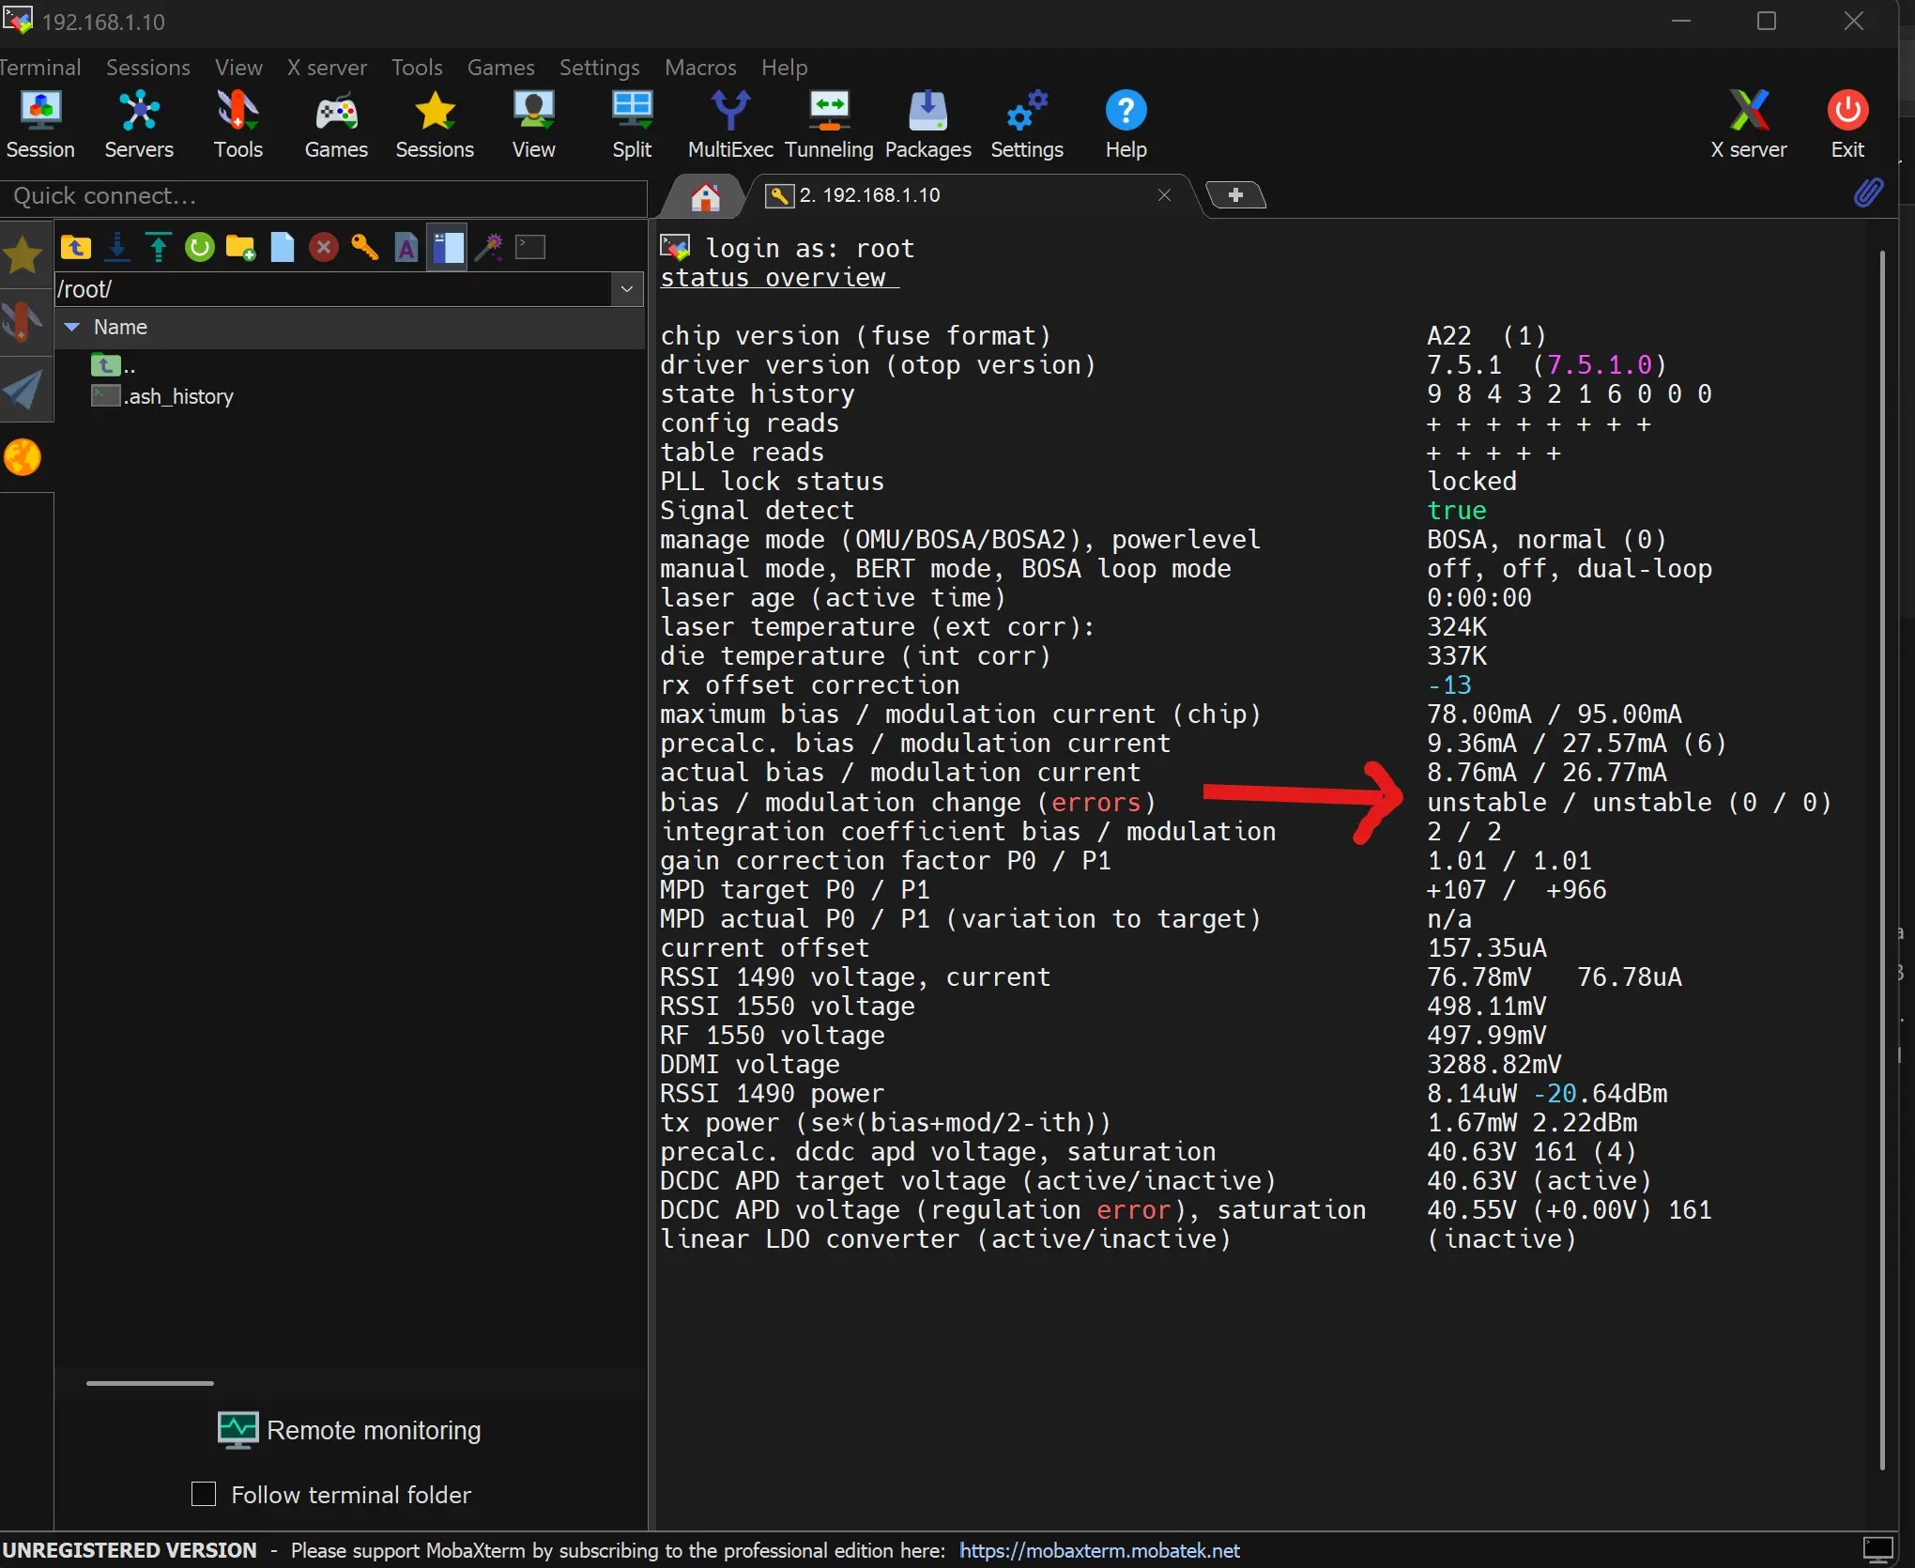Go to parent folder in SFTP toolbar
Viewport: 1915px width, 1568px height.
point(76,248)
